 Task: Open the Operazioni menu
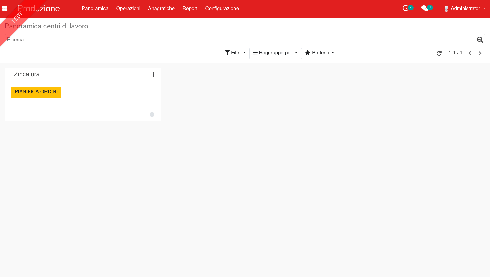[128, 8]
